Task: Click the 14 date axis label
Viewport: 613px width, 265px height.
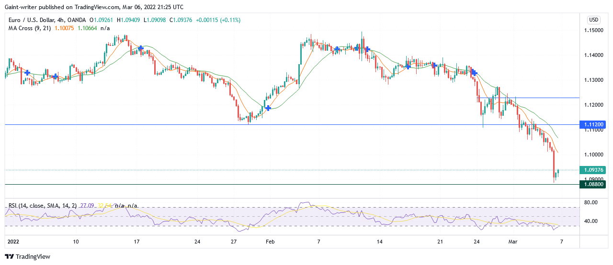Action: [380, 242]
